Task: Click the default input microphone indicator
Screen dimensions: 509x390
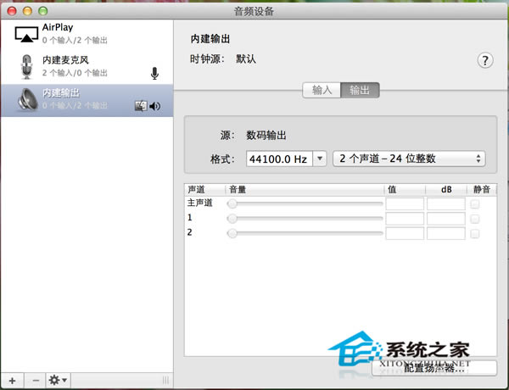Action: (x=155, y=73)
